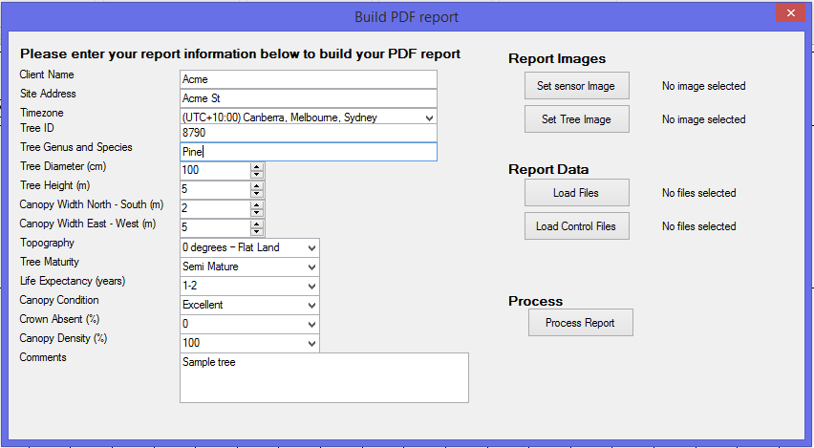Decrease Canopy Width North - South value
Image resolution: width=814 pixels, height=448 pixels.
[256, 212]
